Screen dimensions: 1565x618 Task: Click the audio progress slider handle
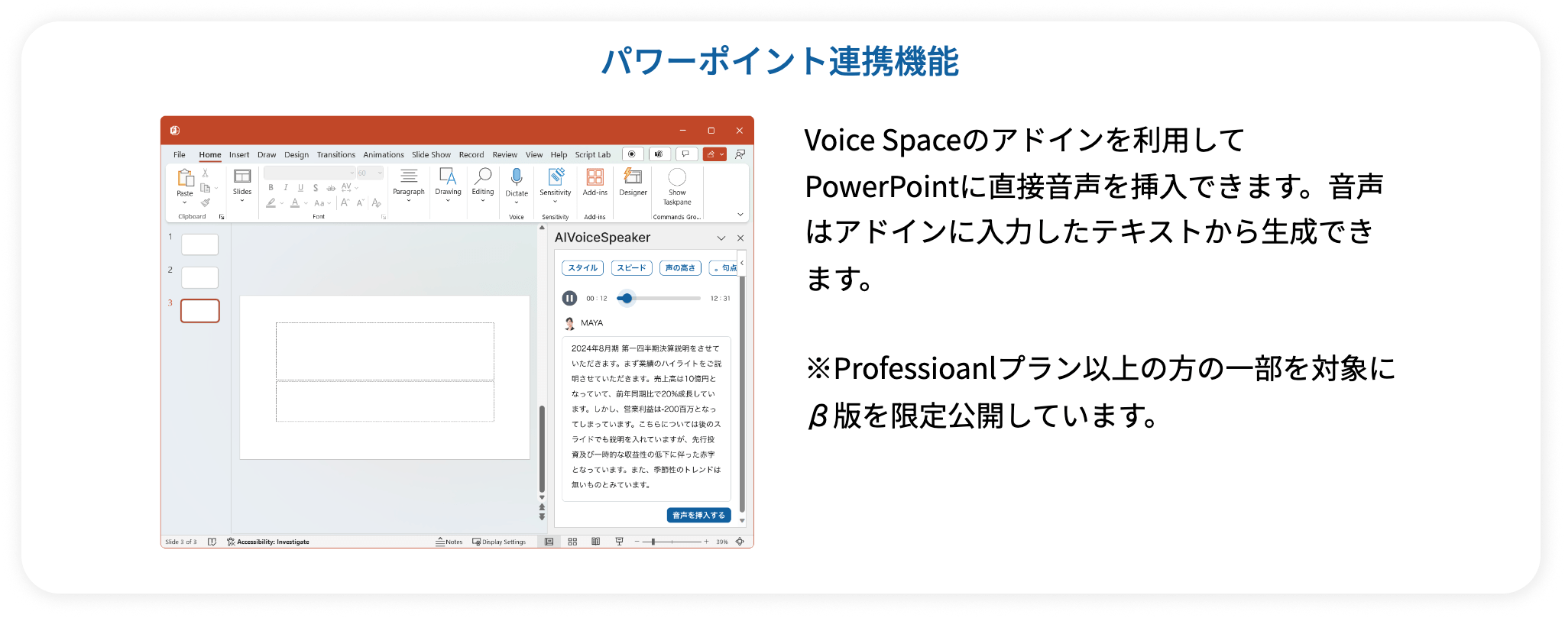627,298
